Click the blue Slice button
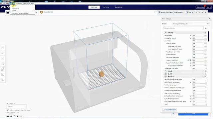The height and width of the screenshot is (119, 213). [193, 114]
